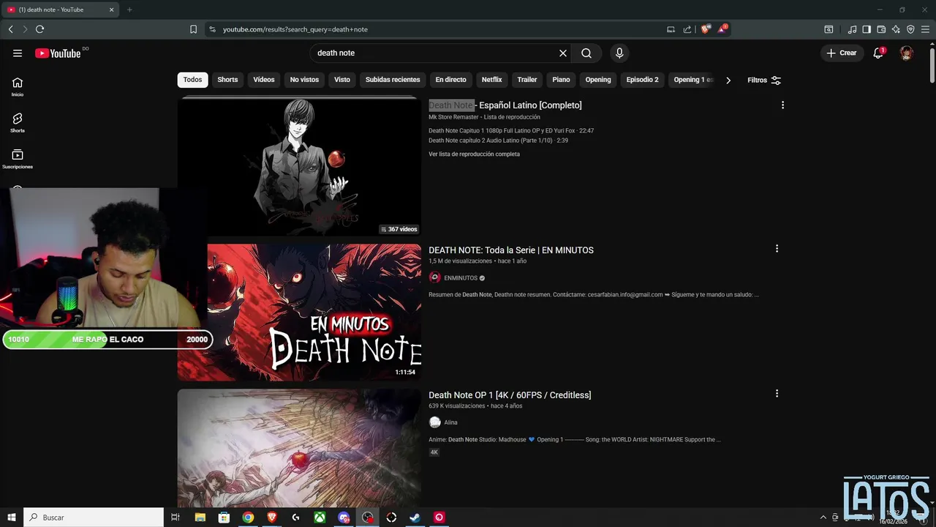The height and width of the screenshot is (527, 936).
Task: Open Brave Wallet icon
Action: click(x=881, y=29)
